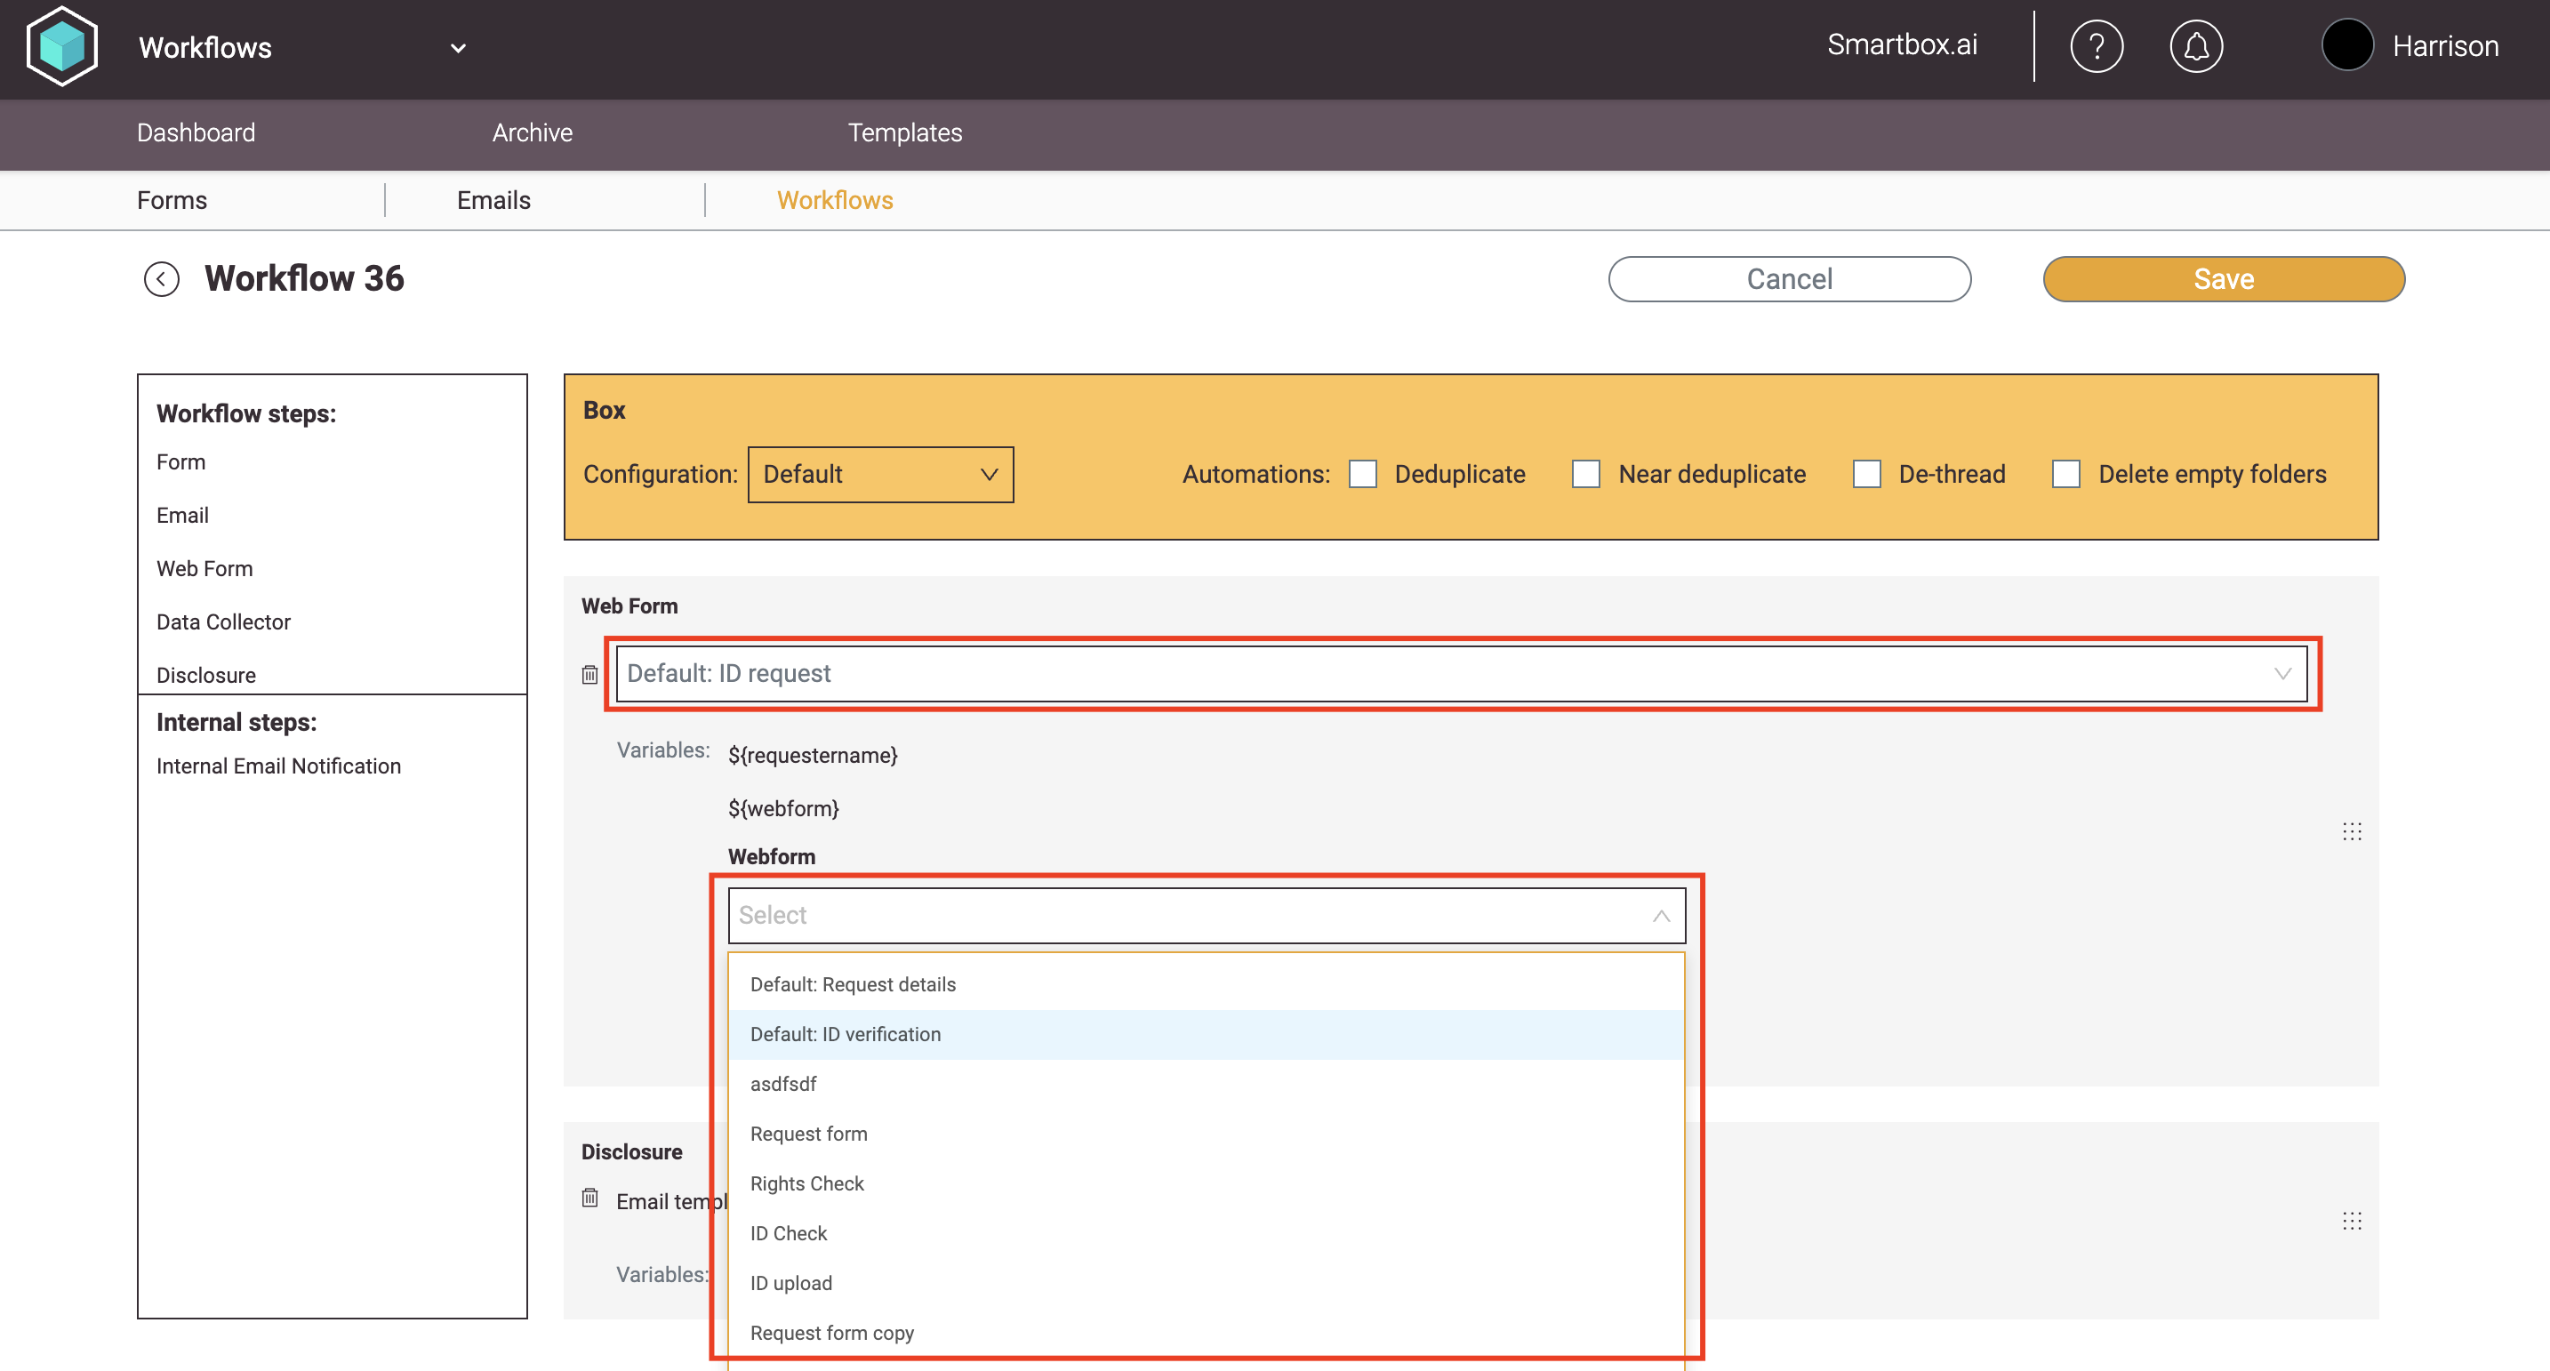
Task: Delete the Web Form step using the trash icon
Action: [x=590, y=674]
